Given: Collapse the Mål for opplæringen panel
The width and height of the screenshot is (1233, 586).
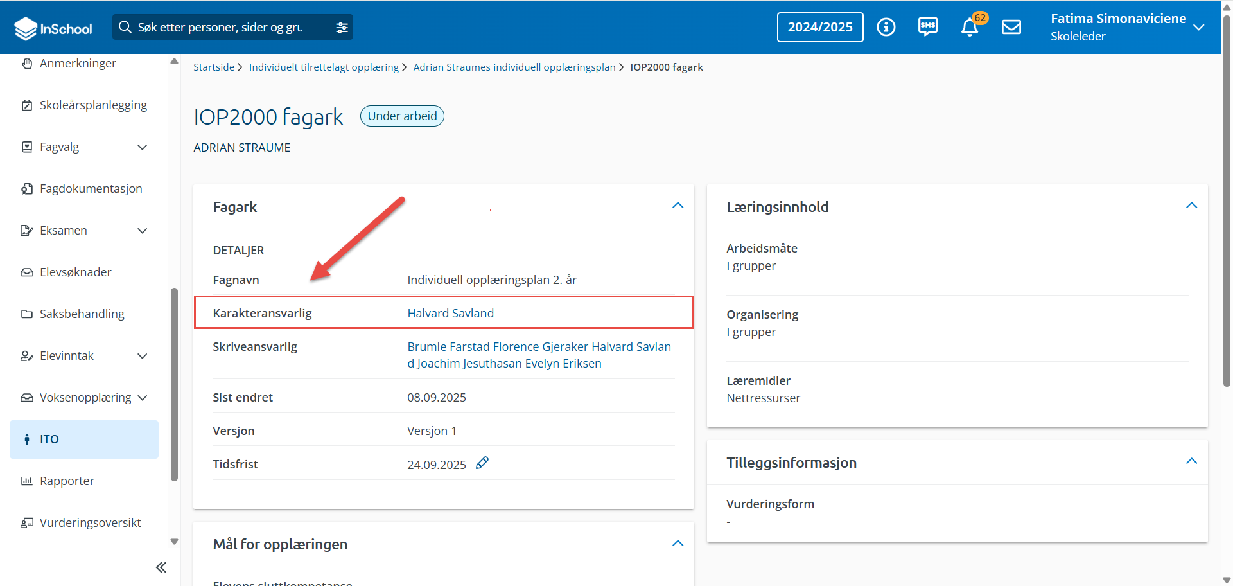Looking at the screenshot, I should [x=678, y=544].
